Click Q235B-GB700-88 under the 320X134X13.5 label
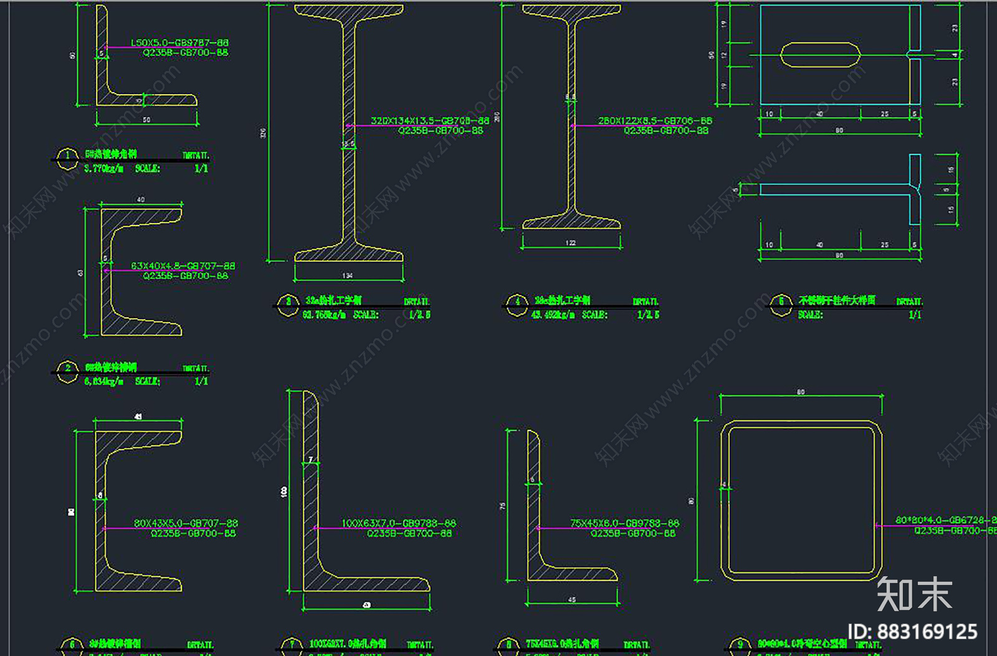Image resolution: width=997 pixels, height=656 pixels. (x=441, y=130)
